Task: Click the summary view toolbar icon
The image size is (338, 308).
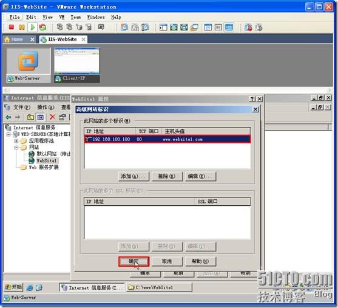Action: (208, 27)
